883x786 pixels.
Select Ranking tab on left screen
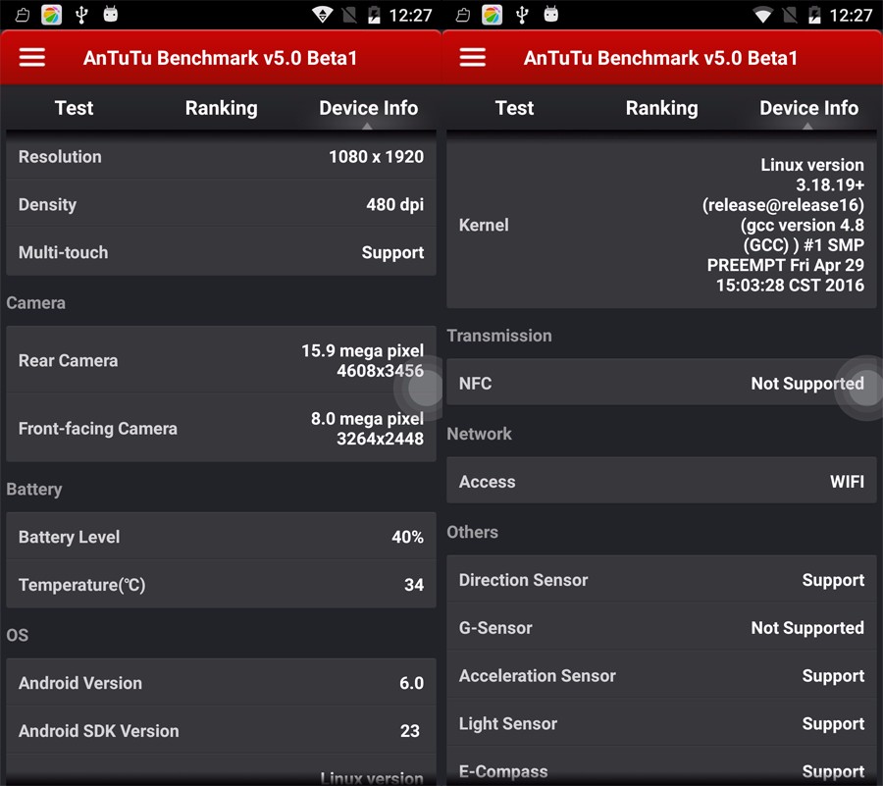click(x=221, y=108)
